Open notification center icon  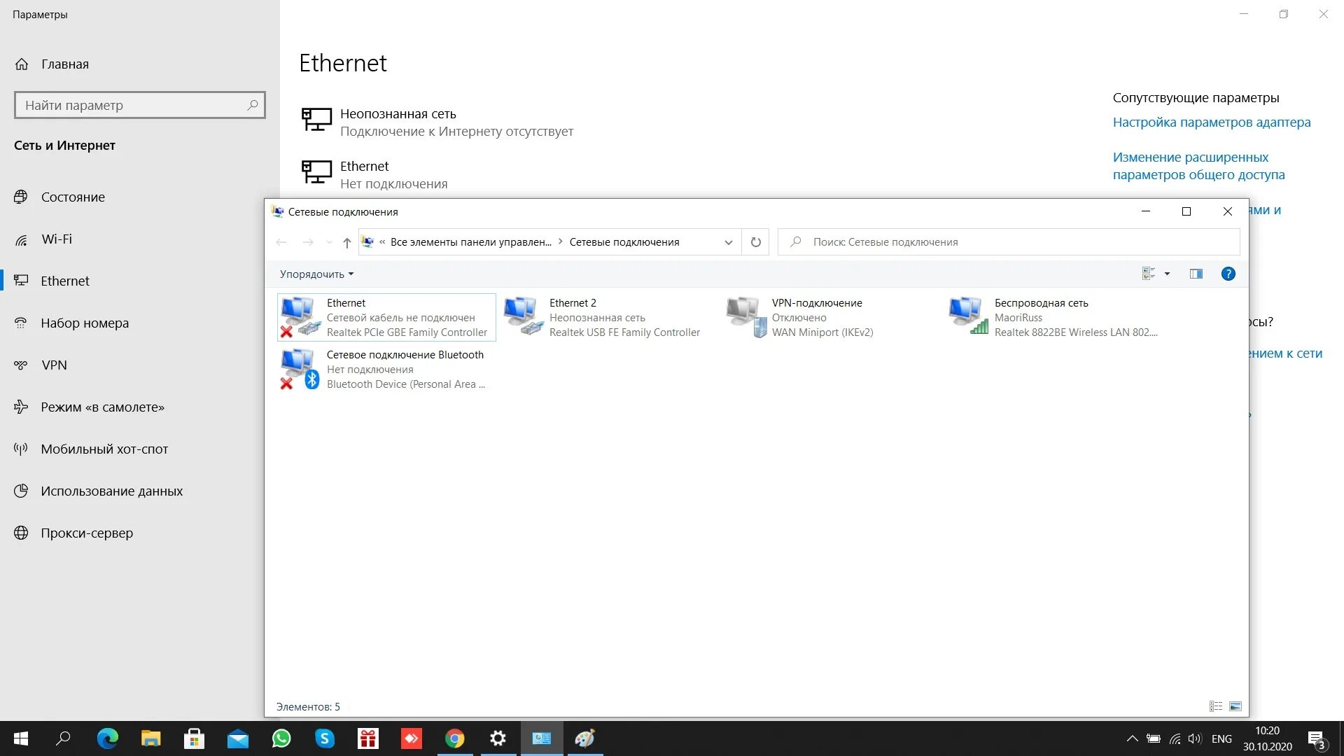point(1316,739)
